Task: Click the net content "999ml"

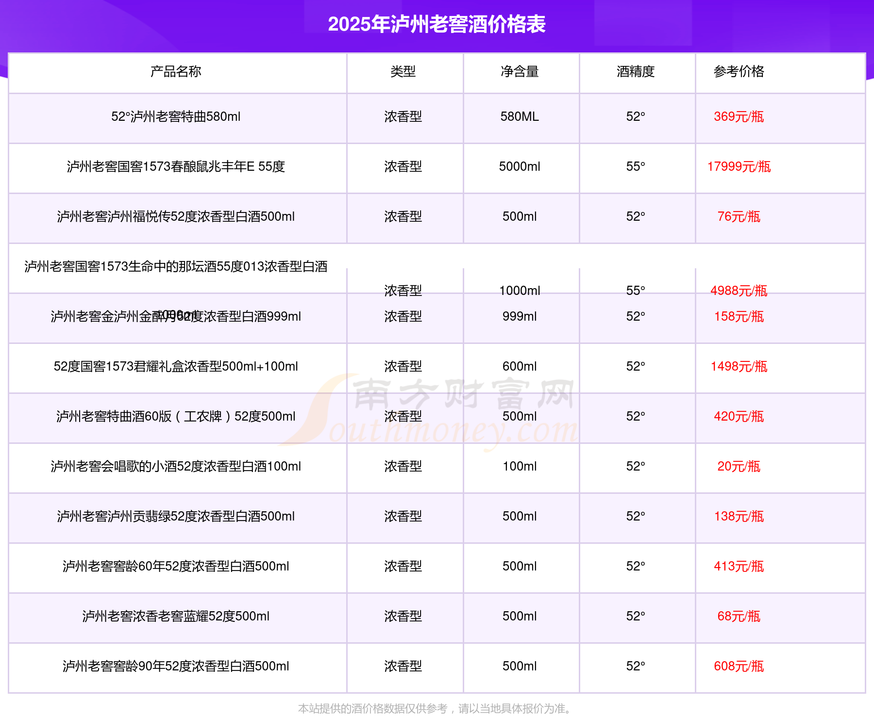Action: 520,317
